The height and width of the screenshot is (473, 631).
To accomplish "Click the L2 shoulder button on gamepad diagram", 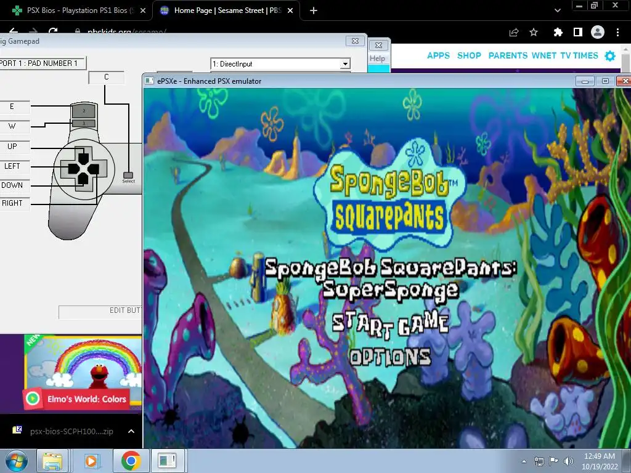I will click(x=84, y=111).
